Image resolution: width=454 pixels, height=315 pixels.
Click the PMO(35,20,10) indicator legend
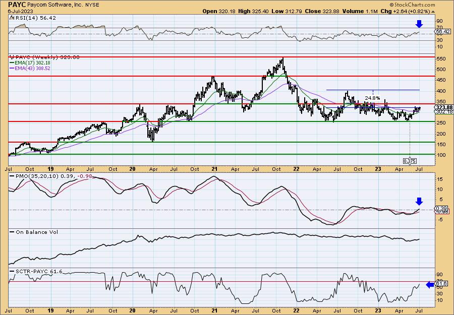pos(50,176)
